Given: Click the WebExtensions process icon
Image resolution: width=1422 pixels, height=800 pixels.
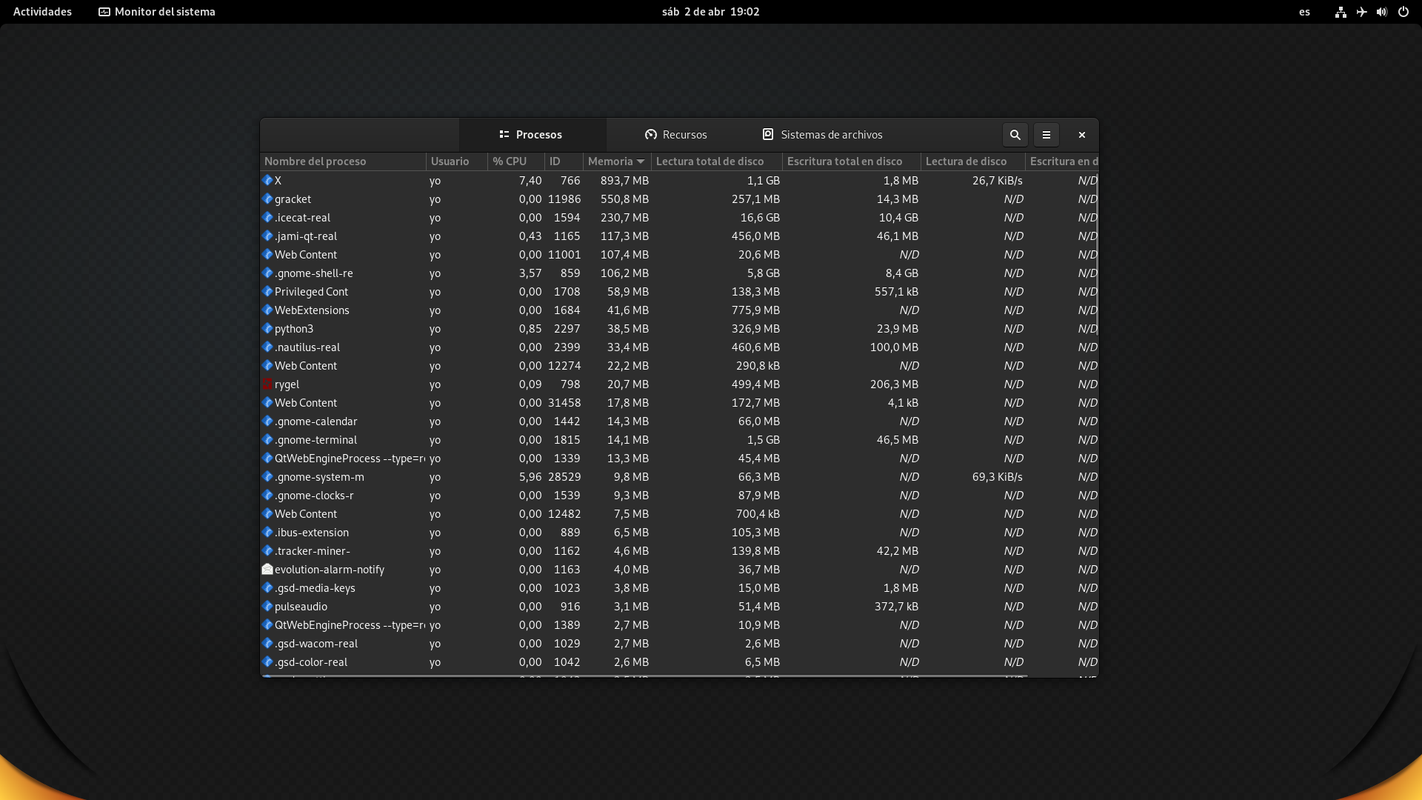Looking at the screenshot, I should point(267,310).
